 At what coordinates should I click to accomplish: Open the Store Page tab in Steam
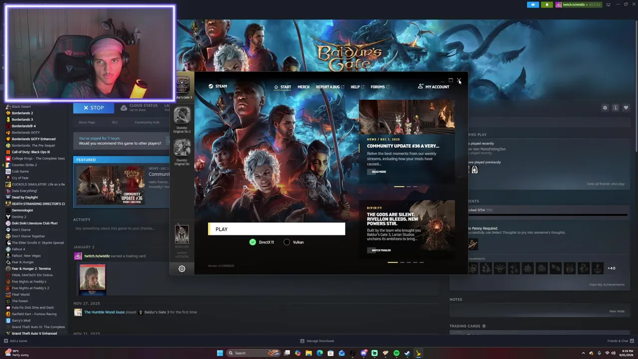pyautogui.click(x=87, y=122)
